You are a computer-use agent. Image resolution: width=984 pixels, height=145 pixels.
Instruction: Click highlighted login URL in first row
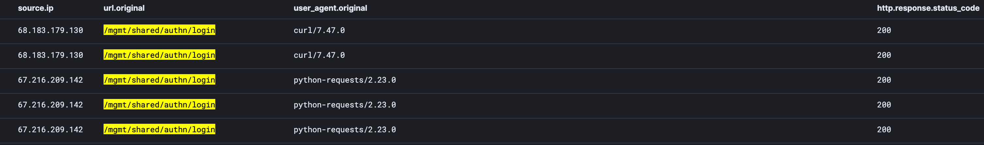[x=159, y=30]
